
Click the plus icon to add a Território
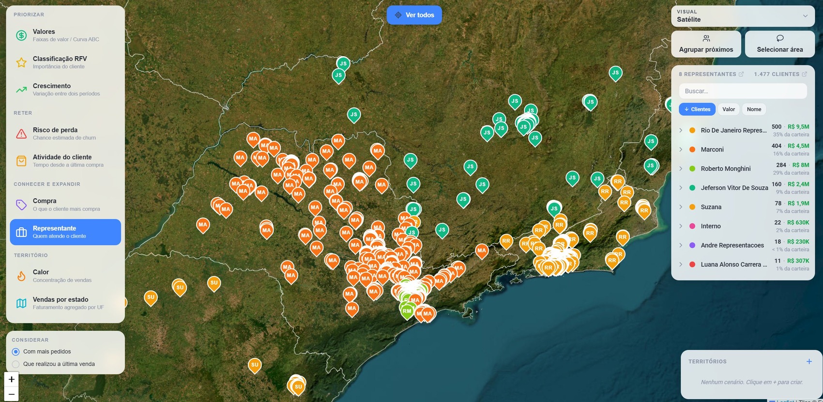[x=809, y=361]
